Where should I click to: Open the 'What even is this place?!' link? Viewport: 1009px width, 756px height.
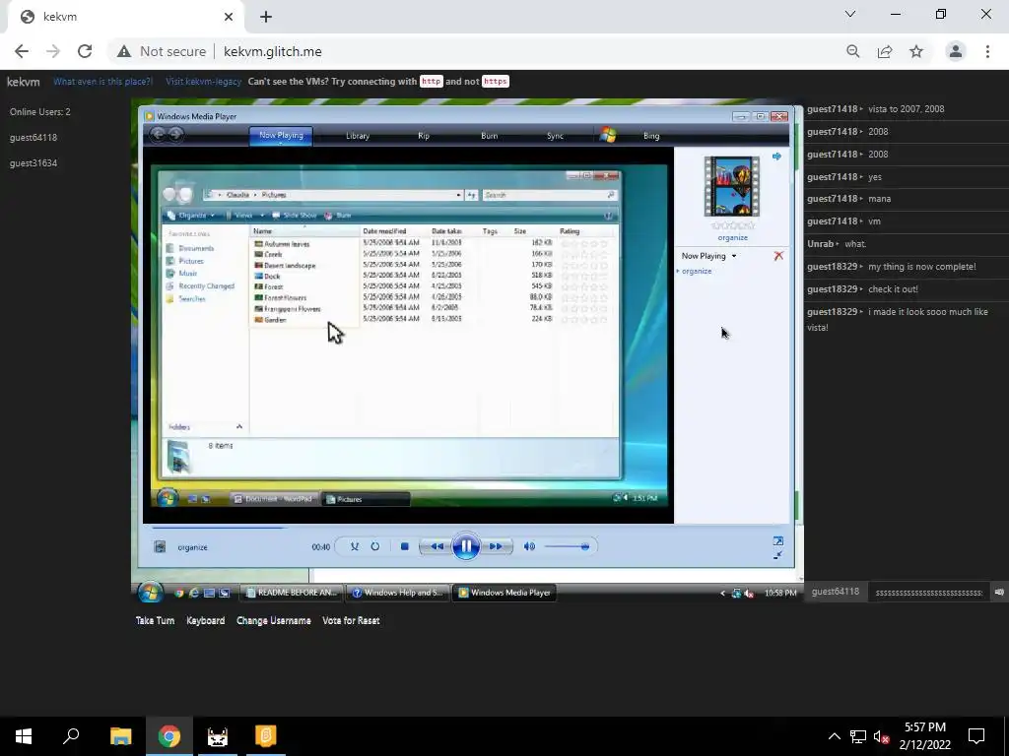(x=102, y=82)
